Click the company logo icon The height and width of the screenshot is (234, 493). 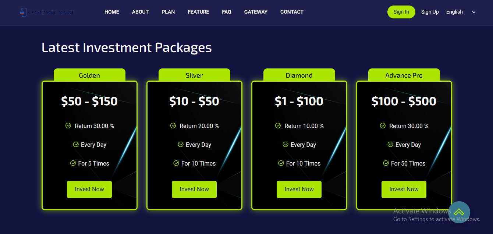click(23, 12)
